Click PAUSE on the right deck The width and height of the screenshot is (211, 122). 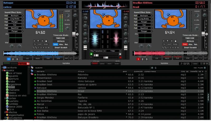click(x=167, y=58)
